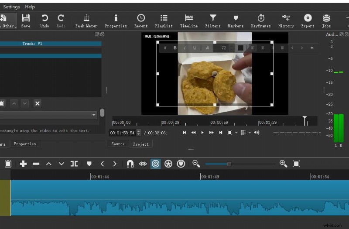Center align text in text toolbar

click(263, 48)
